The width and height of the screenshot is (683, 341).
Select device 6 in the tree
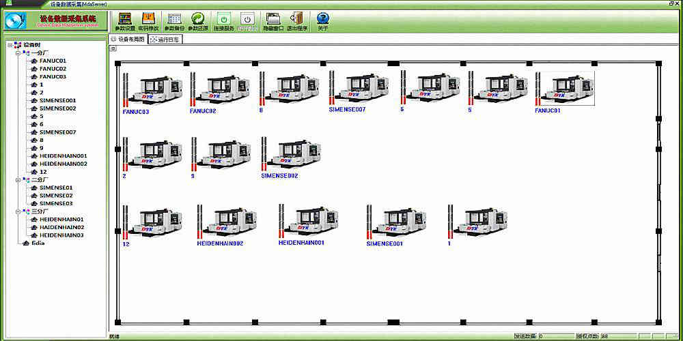click(x=42, y=124)
